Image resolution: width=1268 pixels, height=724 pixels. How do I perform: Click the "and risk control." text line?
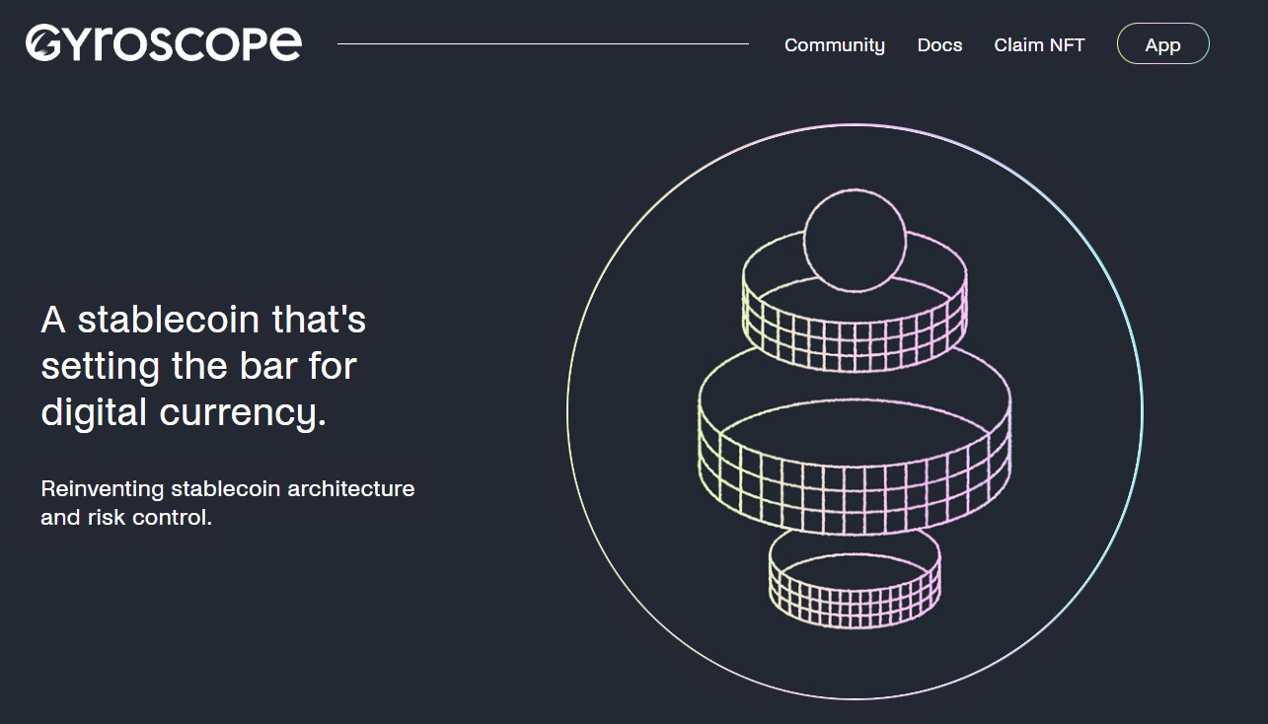126,517
